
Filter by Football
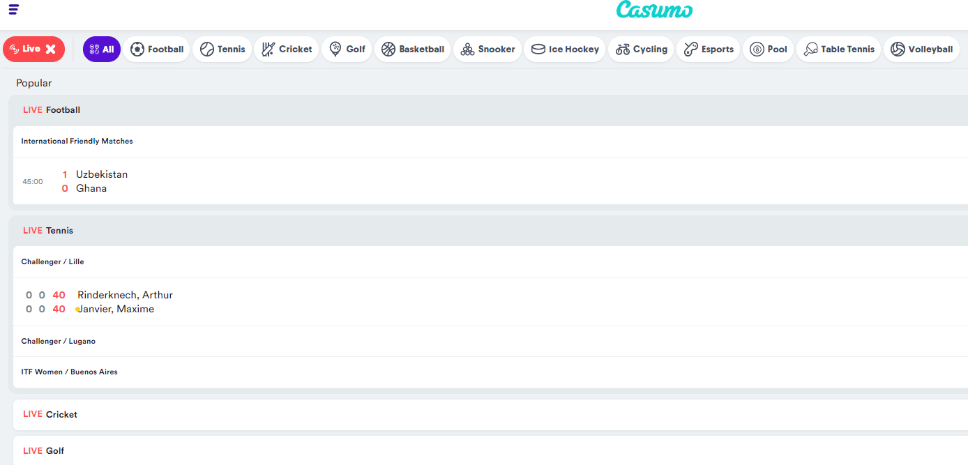(x=157, y=49)
